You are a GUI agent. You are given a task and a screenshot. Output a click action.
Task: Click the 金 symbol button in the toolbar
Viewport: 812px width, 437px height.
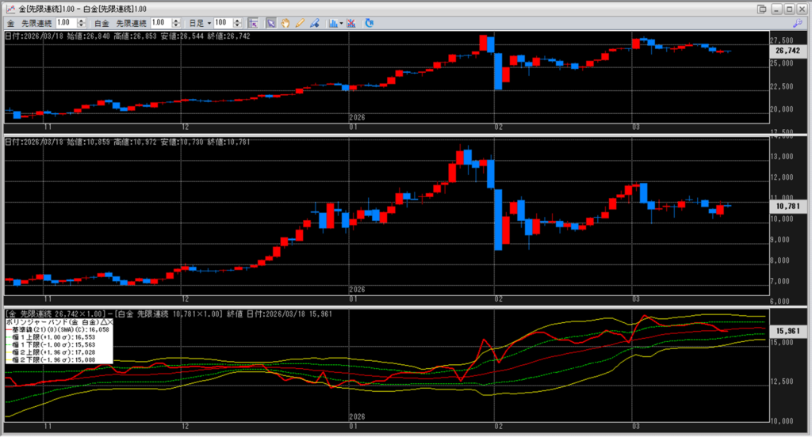(x=11, y=23)
